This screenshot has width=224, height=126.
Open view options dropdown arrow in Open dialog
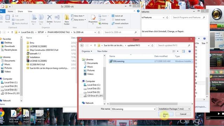pos(178,51)
